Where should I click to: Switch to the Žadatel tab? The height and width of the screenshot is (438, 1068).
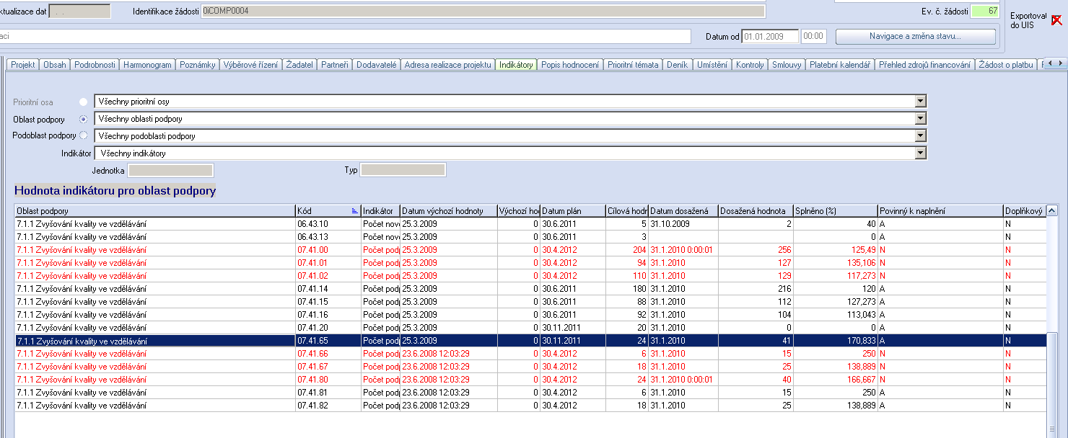pyautogui.click(x=299, y=65)
